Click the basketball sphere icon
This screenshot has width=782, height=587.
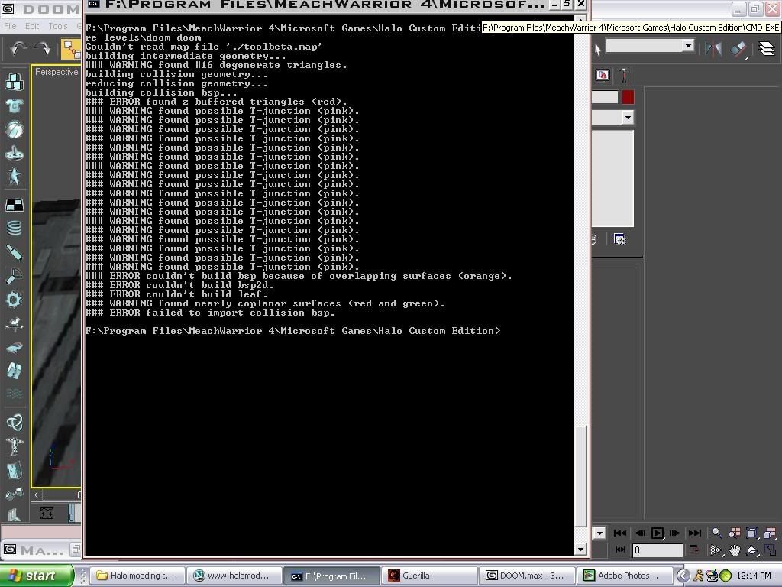[14, 129]
